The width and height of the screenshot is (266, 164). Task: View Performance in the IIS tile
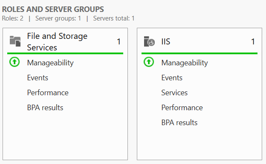182,108
